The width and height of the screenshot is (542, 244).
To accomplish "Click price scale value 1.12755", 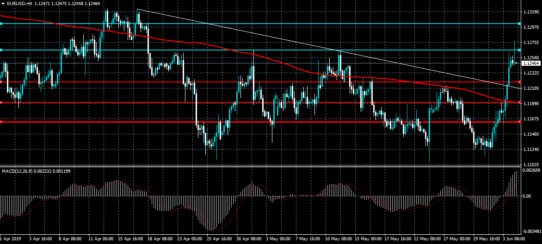I will click(x=530, y=43).
